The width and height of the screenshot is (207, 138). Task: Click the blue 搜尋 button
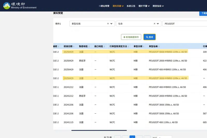pos(149,37)
